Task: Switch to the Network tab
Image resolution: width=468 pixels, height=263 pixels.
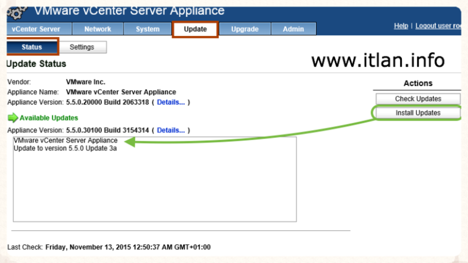Action: point(98,29)
